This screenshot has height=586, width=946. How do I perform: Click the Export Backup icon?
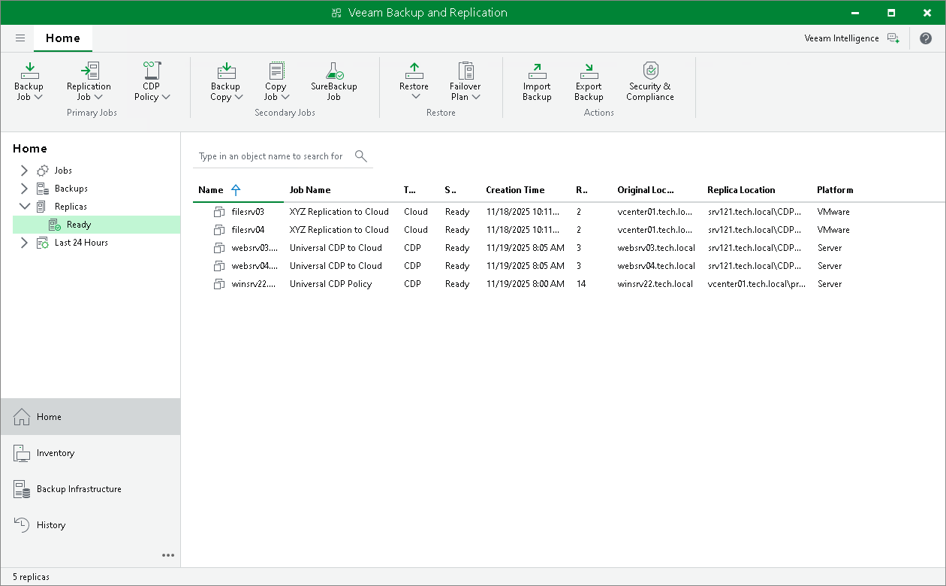(589, 72)
